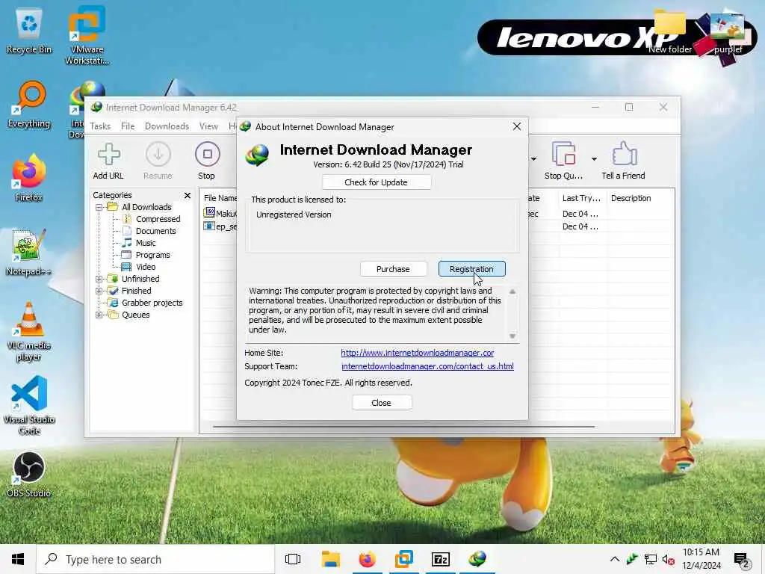765x574 pixels.
Task: Open VMware icon in taskbar
Action: pos(403,559)
